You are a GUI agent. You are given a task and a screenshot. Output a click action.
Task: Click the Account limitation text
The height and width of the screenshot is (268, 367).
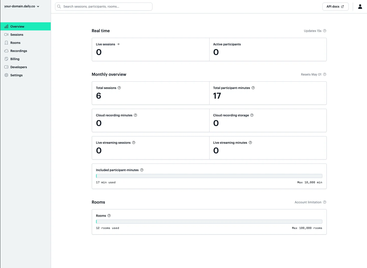tap(308, 202)
